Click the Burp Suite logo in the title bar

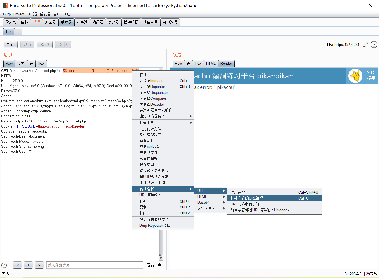click(x=5, y=5)
